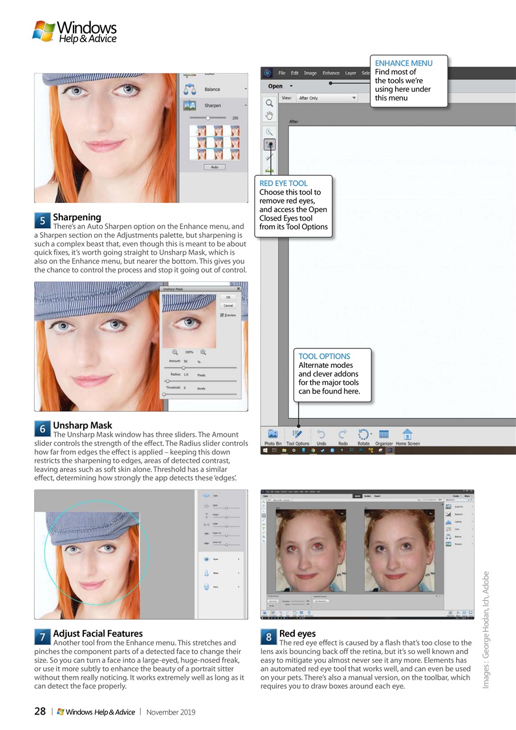516x730 pixels.
Task: Show Tool Options from the taskbar
Action: (298, 434)
